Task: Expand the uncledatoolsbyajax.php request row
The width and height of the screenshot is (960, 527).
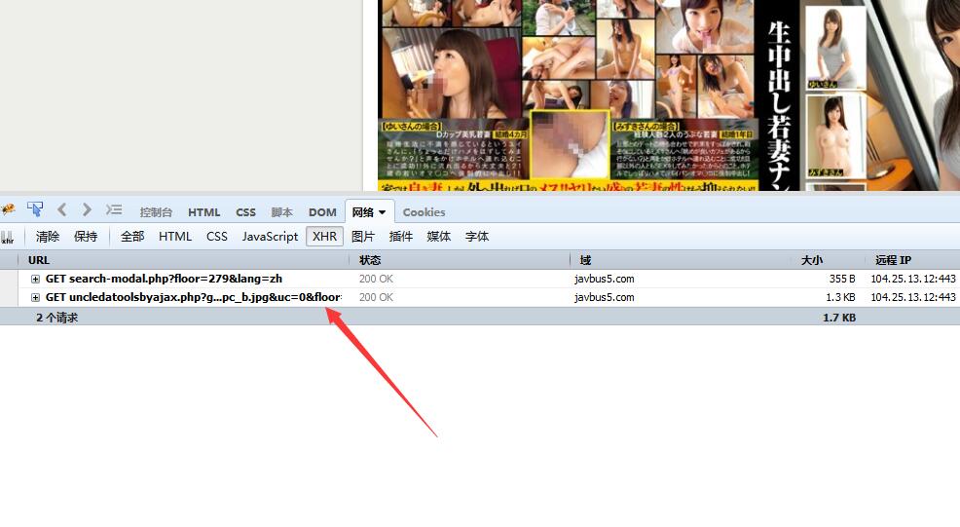Action: pos(35,297)
